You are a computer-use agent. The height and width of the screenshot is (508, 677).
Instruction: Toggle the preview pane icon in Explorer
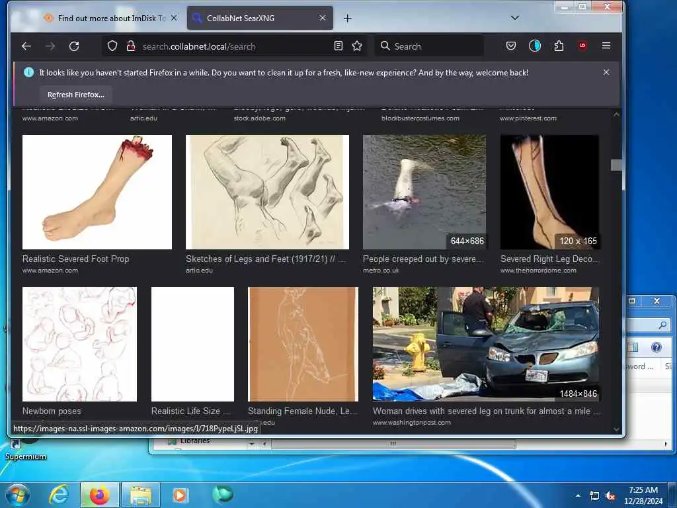[x=633, y=347]
